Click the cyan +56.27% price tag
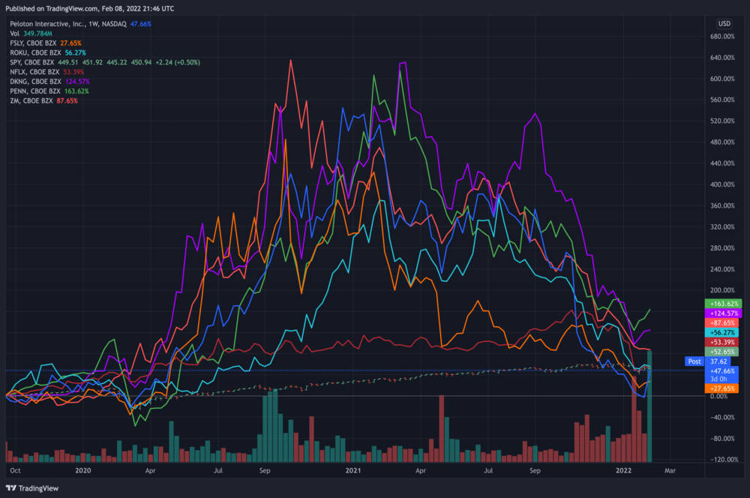The image size is (750, 498). point(723,331)
